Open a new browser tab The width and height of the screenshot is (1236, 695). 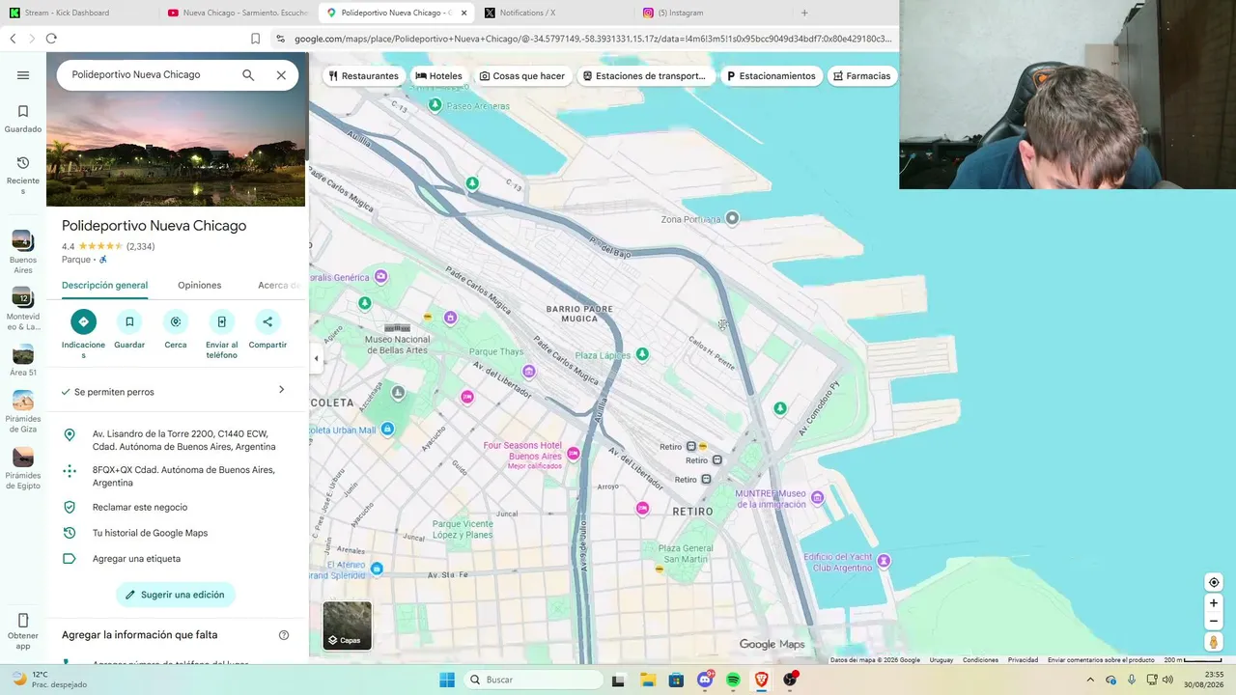point(804,13)
